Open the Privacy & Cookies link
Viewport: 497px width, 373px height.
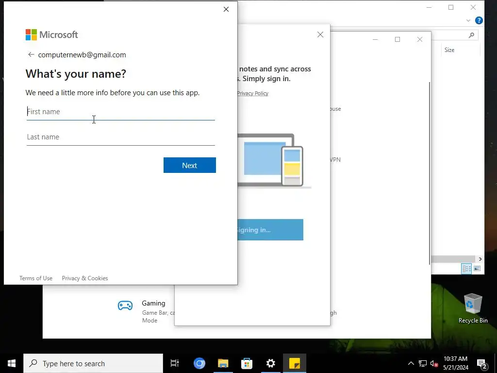[x=84, y=278]
